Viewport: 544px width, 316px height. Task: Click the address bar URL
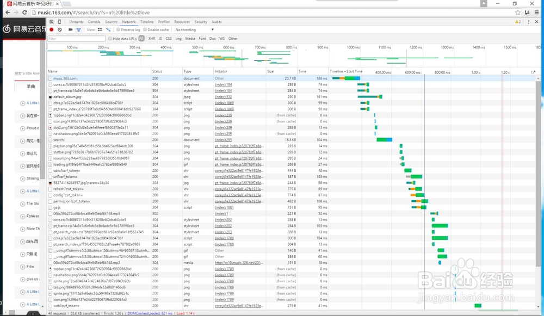pyautogui.click(x=94, y=13)
